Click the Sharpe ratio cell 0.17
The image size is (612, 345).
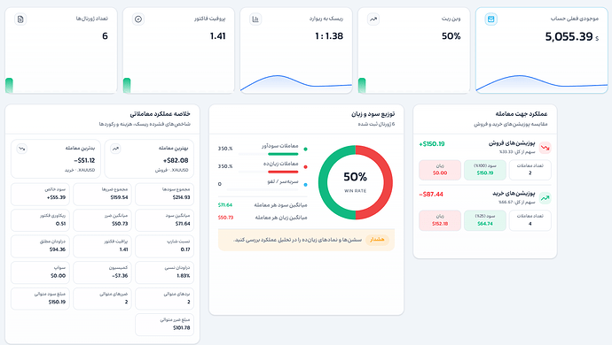point(164,246)
